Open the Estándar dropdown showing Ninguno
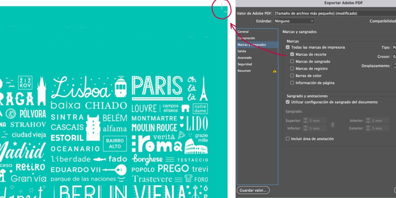 tap(294, 21)
